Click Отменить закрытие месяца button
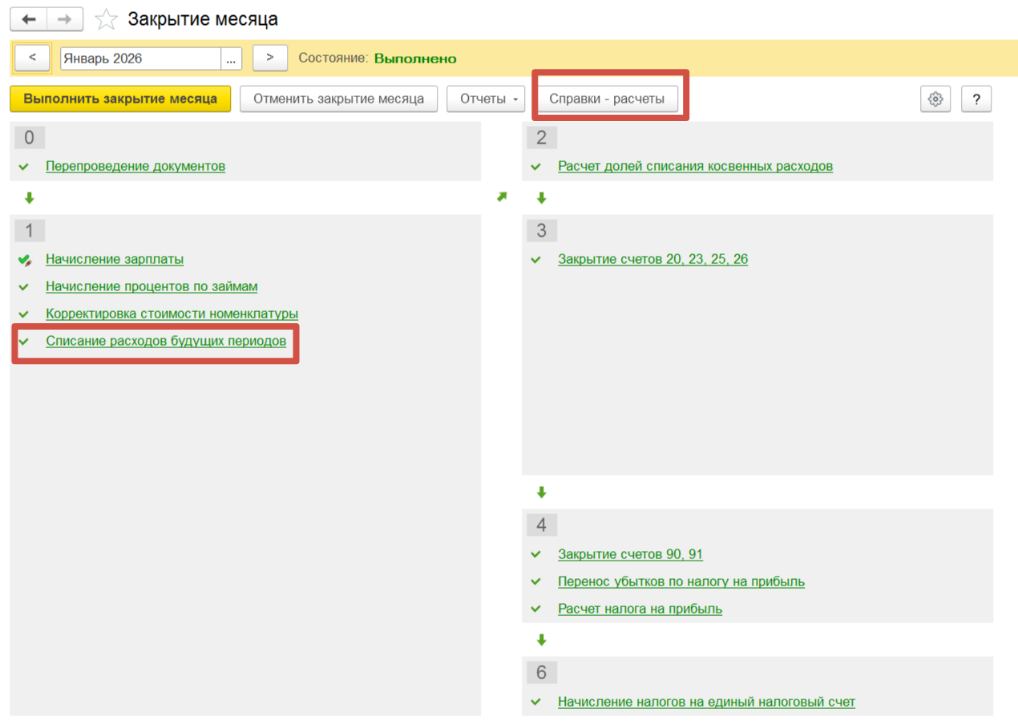 (x=338, y=99)
